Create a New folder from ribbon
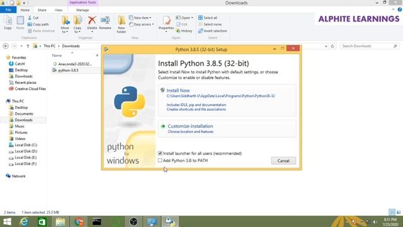This screenshot has height=227, width=403. (x=122, y=25)
